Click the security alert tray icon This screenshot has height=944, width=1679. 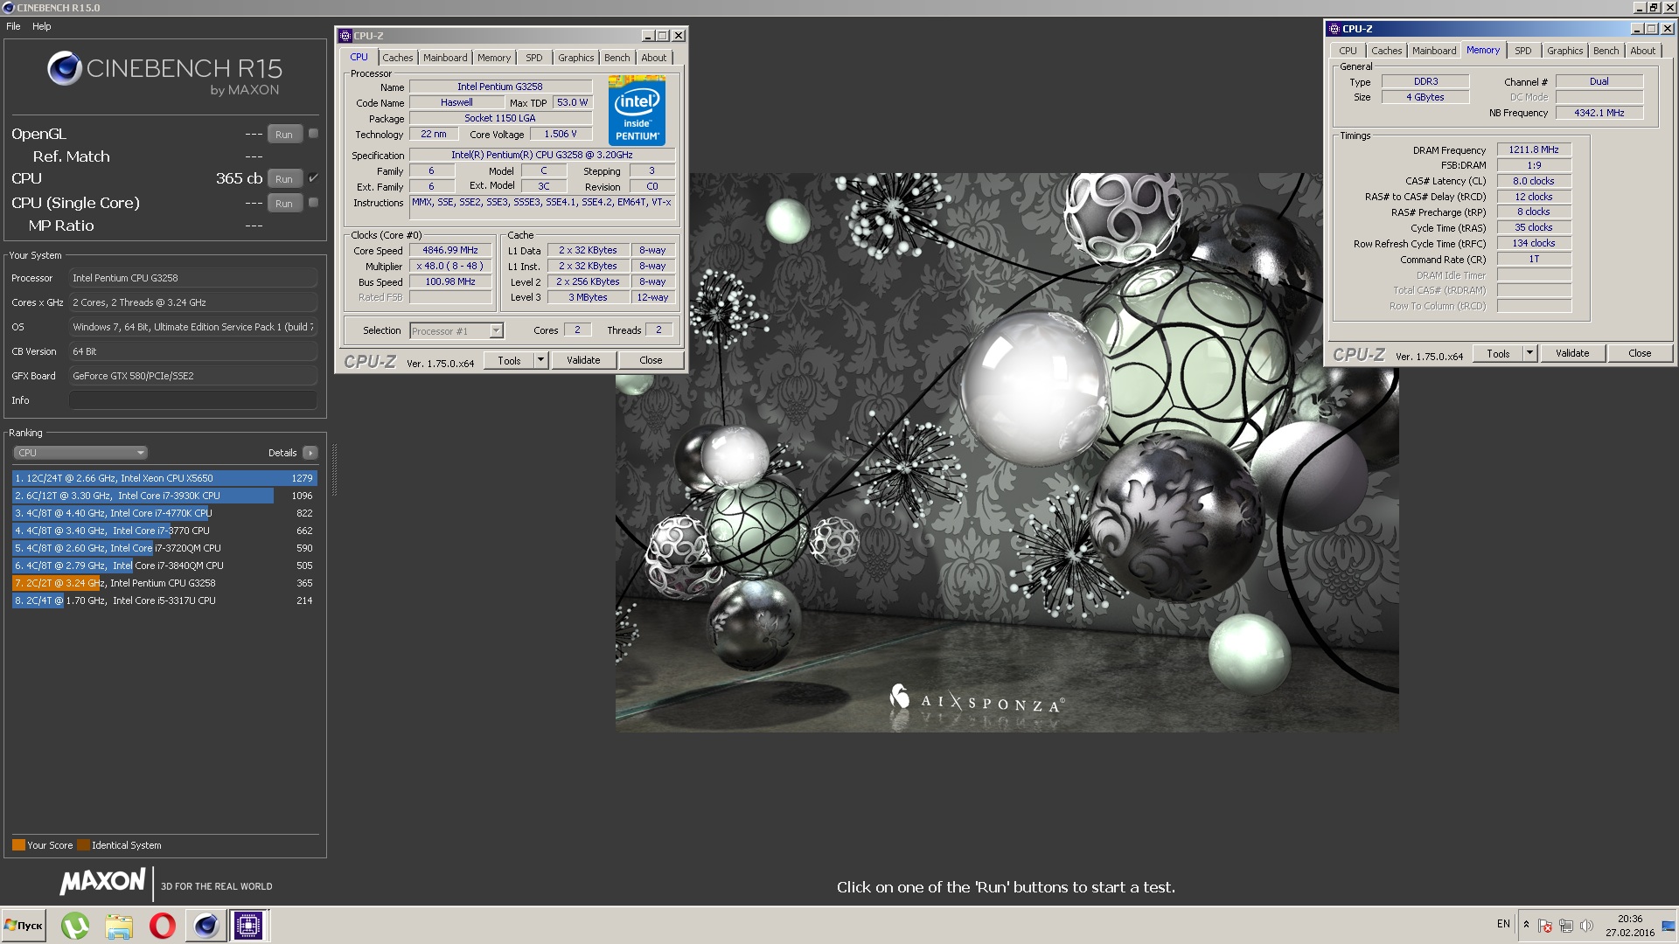[1545, 925]
